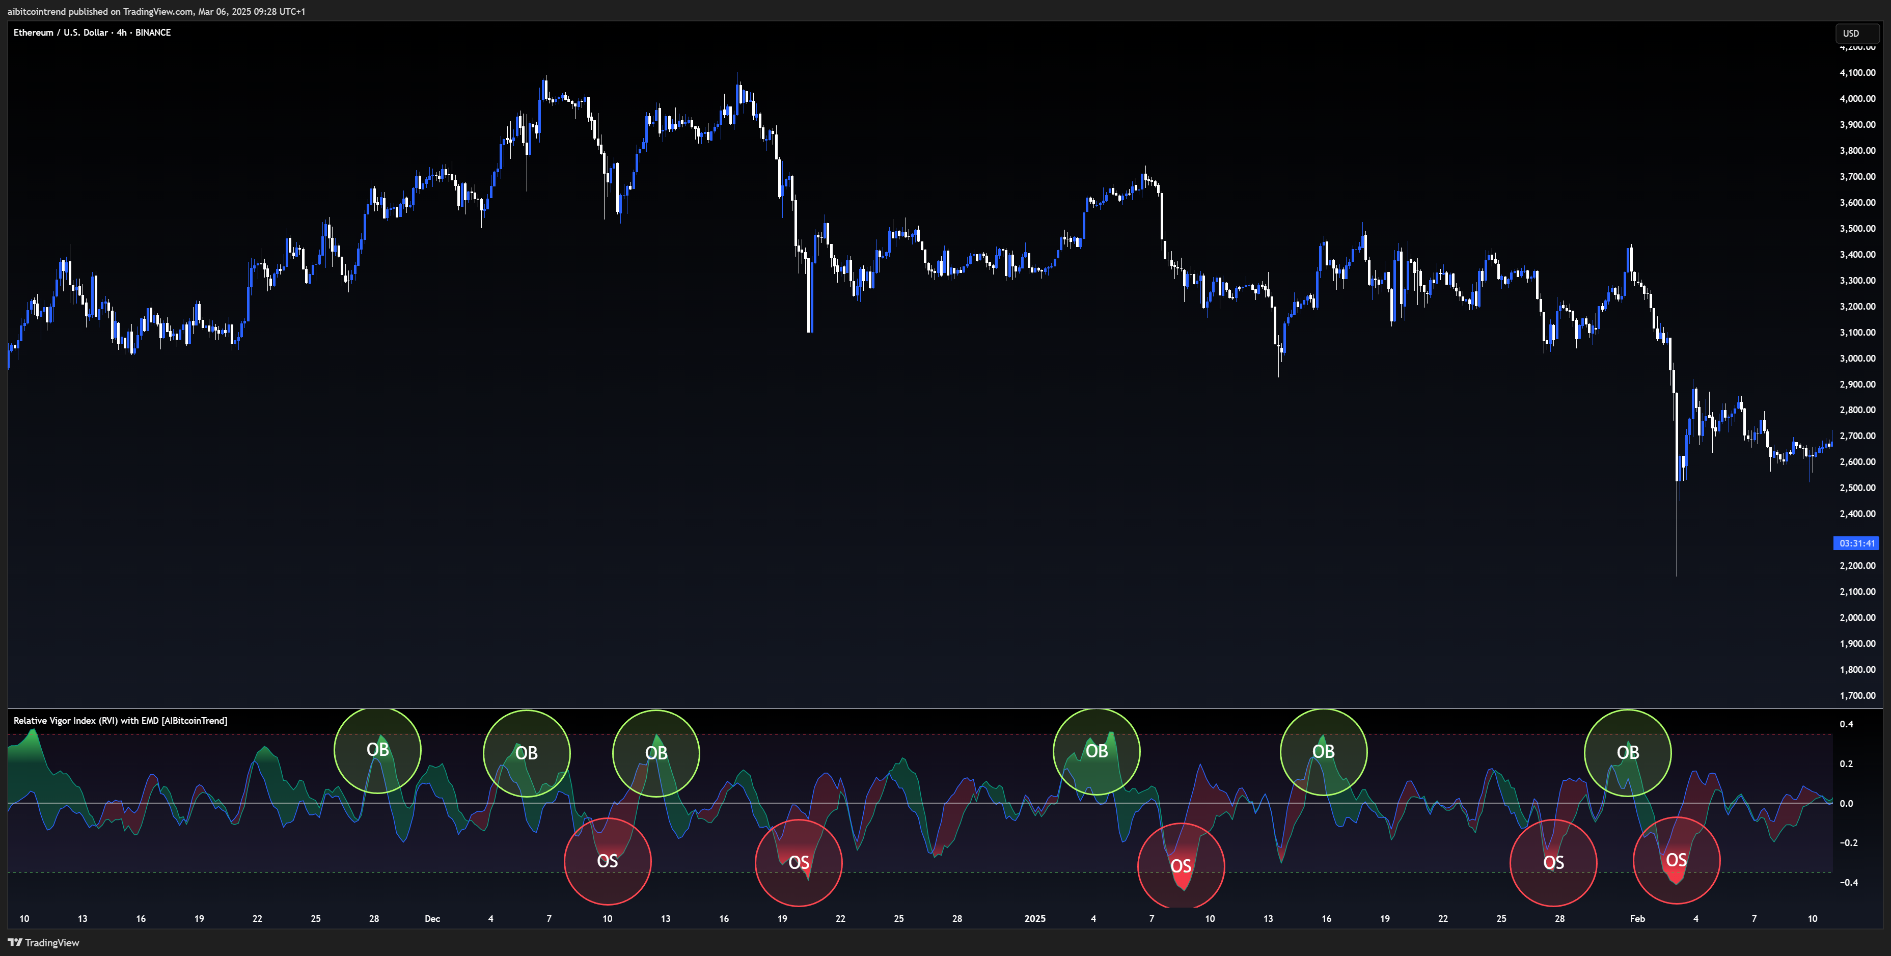The height and width of the screenshot is (956, 1891).
Task: Click the 1,800.00 price scale label
Action: 1857,670
